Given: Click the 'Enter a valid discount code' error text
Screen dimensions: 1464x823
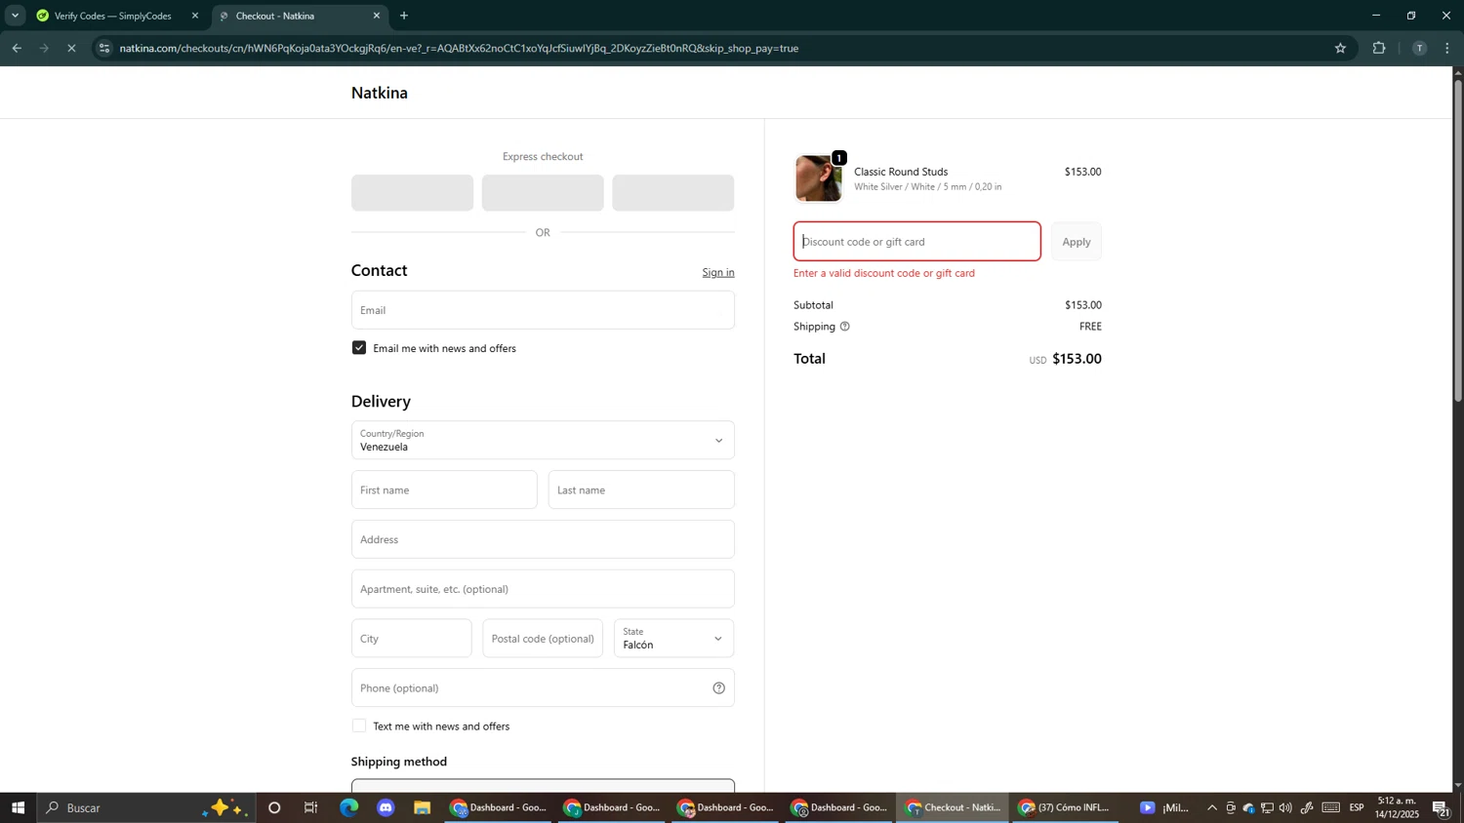Looking at the screenshot, I should (884, 273).
